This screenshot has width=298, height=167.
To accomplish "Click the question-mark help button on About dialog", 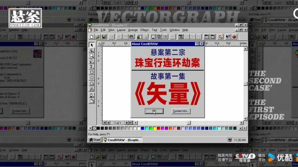I will click(197, 44).
